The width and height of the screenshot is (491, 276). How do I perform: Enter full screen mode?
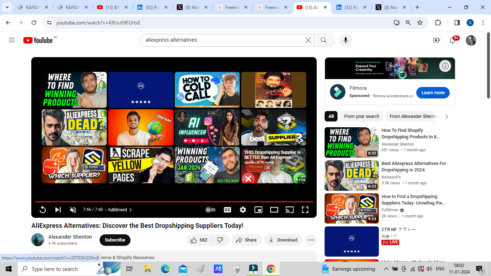click(x=305, y=210)
